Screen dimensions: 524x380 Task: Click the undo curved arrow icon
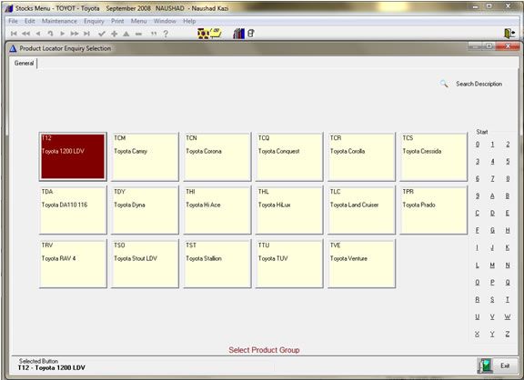(50, 34)
